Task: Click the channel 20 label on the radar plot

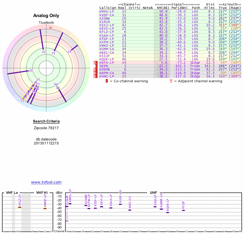Action: [31, 71]
